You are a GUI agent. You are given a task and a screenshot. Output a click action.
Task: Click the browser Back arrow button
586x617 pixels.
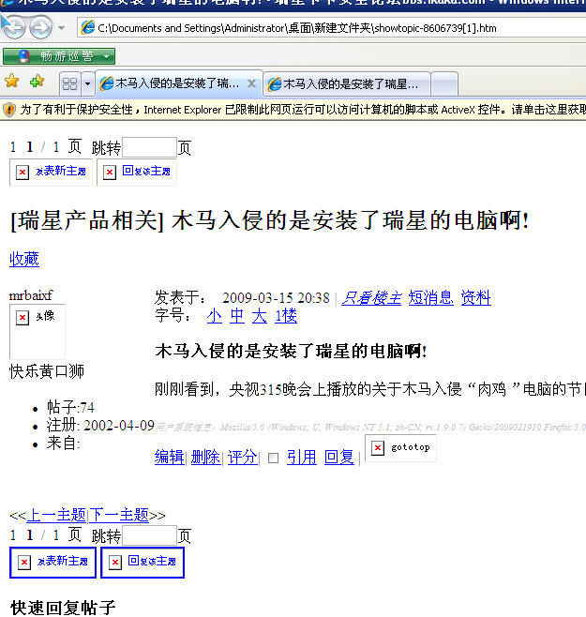coord(14,27)
